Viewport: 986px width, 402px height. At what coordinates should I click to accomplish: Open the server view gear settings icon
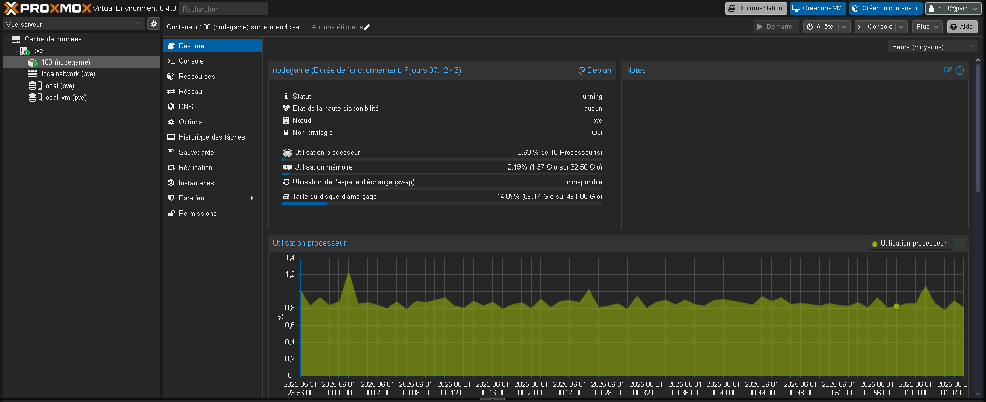[154, 24]
